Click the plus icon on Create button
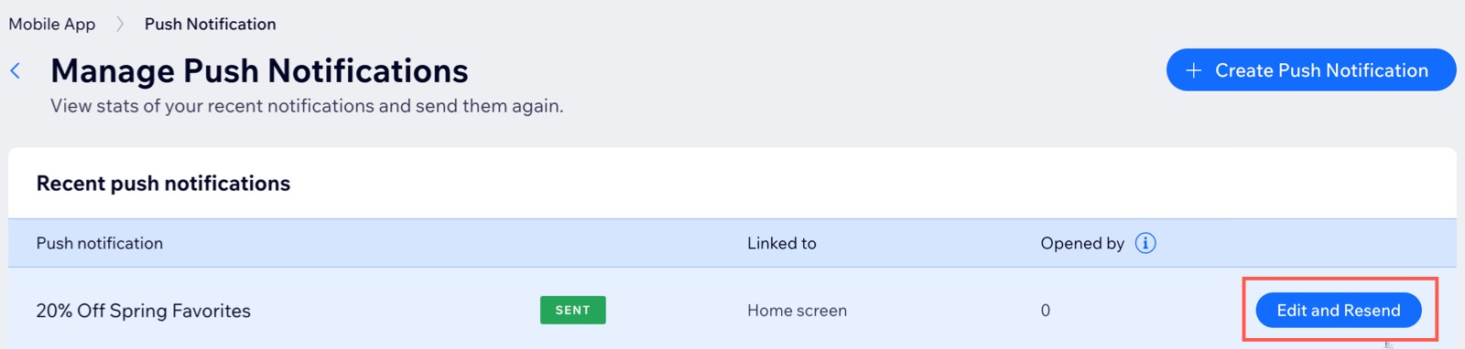This screenshot has width=1465, height=349. pyautogui.click(x=1194, y=70)
